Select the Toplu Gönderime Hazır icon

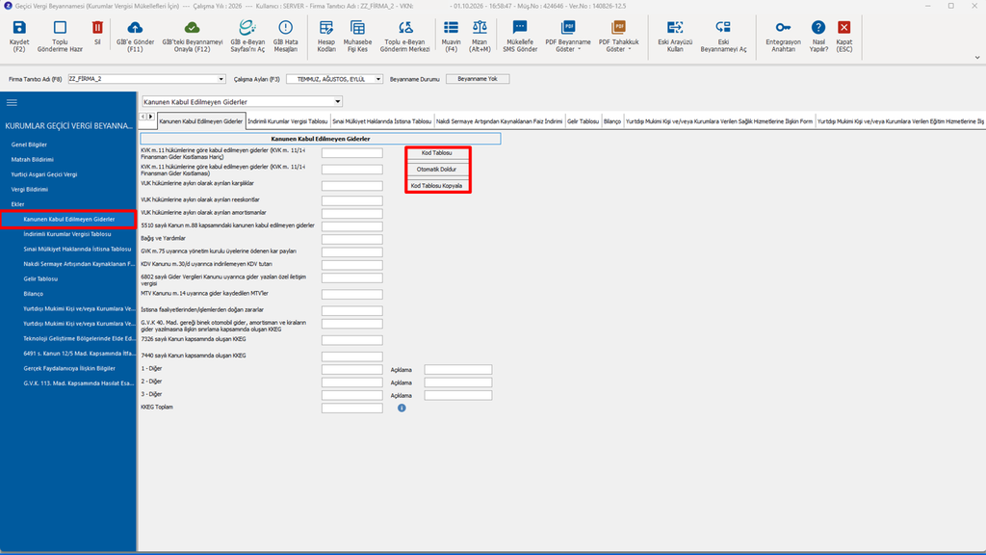60,28
